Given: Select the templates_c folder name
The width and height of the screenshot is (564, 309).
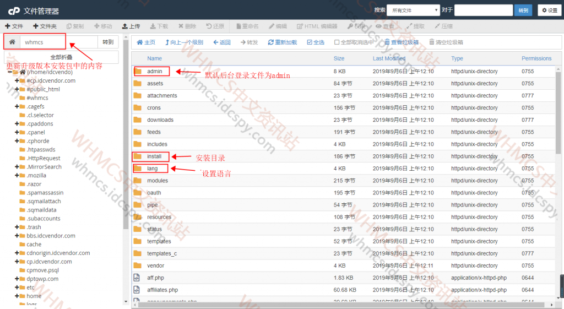Looking at the screenshot, I should coord(162,253).
